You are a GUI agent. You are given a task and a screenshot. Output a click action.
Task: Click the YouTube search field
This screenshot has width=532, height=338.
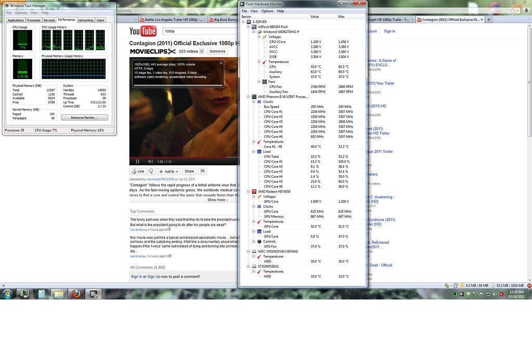(200, 31)
